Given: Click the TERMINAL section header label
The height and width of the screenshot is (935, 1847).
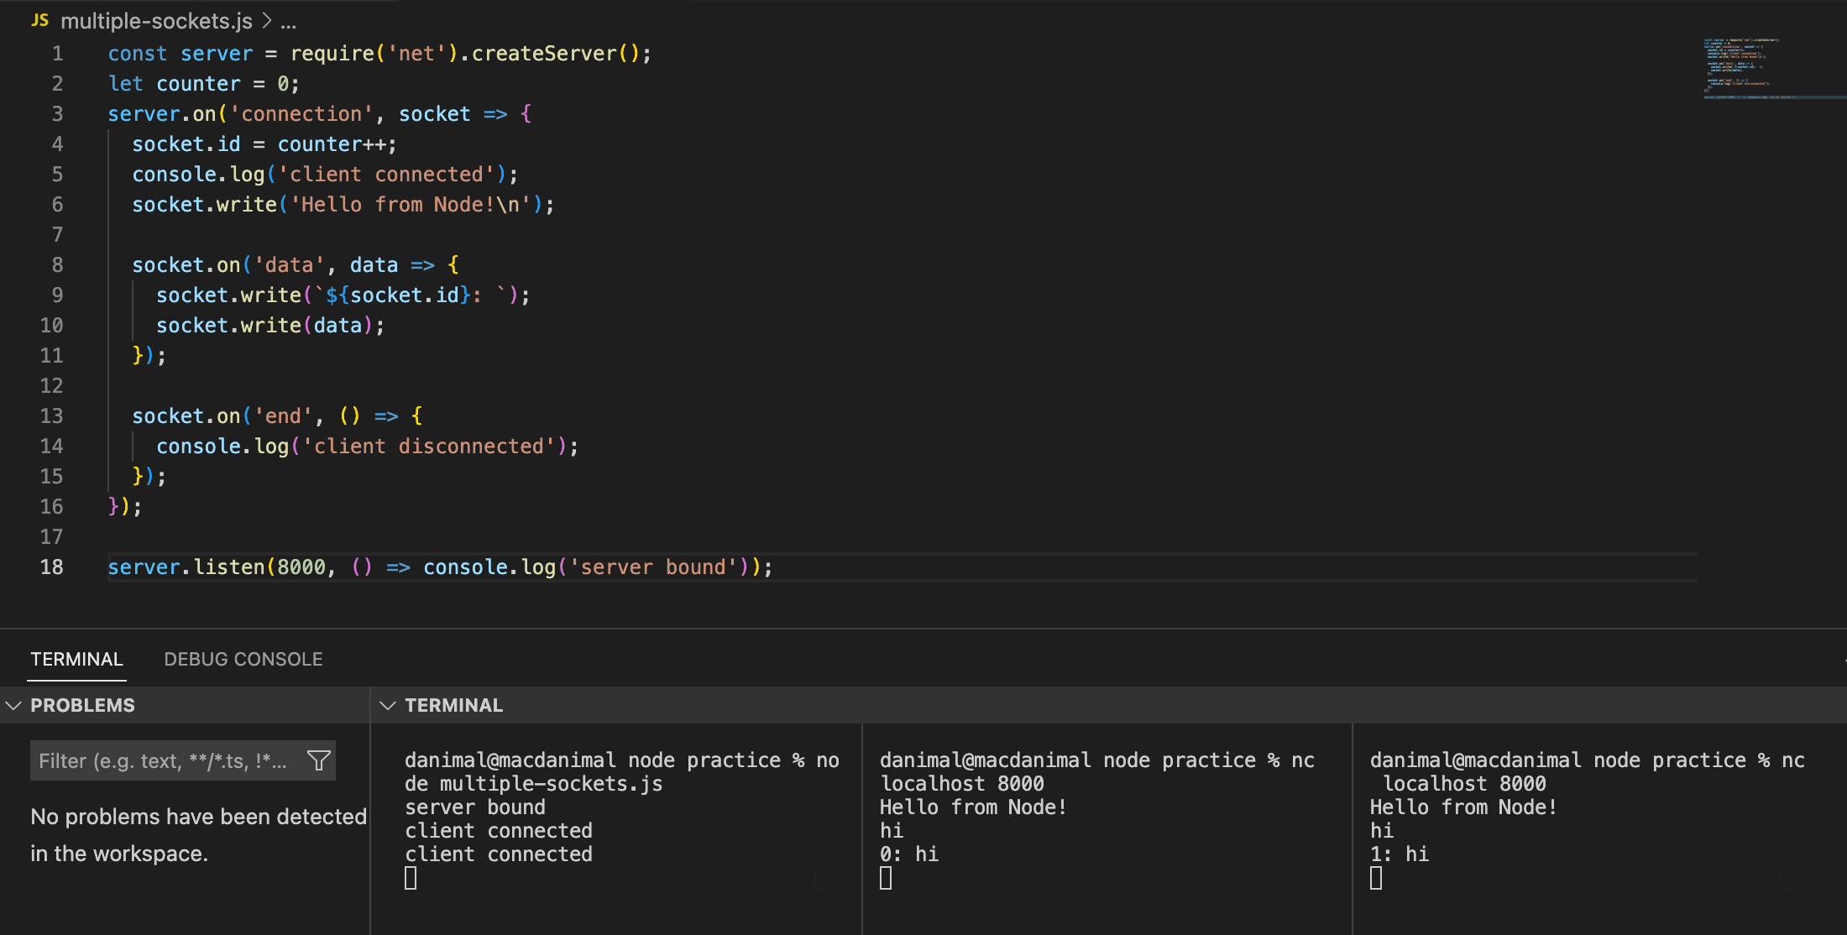Looking at the screenshot, I should (454, 706).
